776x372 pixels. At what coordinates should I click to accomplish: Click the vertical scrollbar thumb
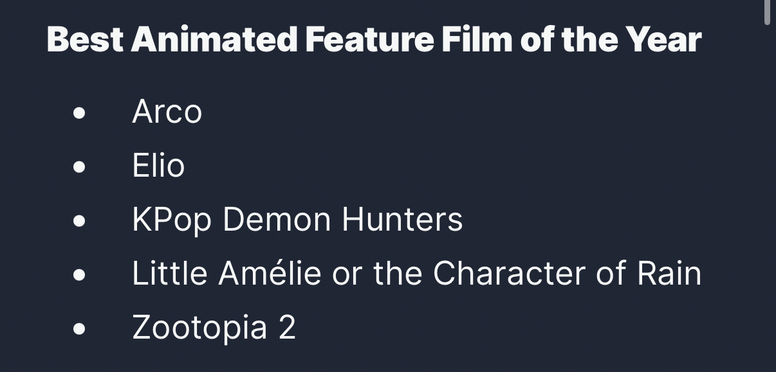point(767,12)
